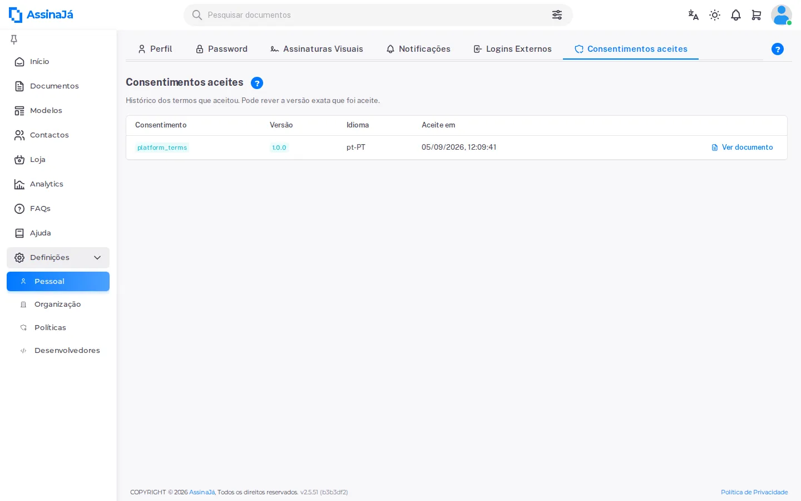Switch to Logins Externos tab

pyautogui.click(x=512, y=49)
